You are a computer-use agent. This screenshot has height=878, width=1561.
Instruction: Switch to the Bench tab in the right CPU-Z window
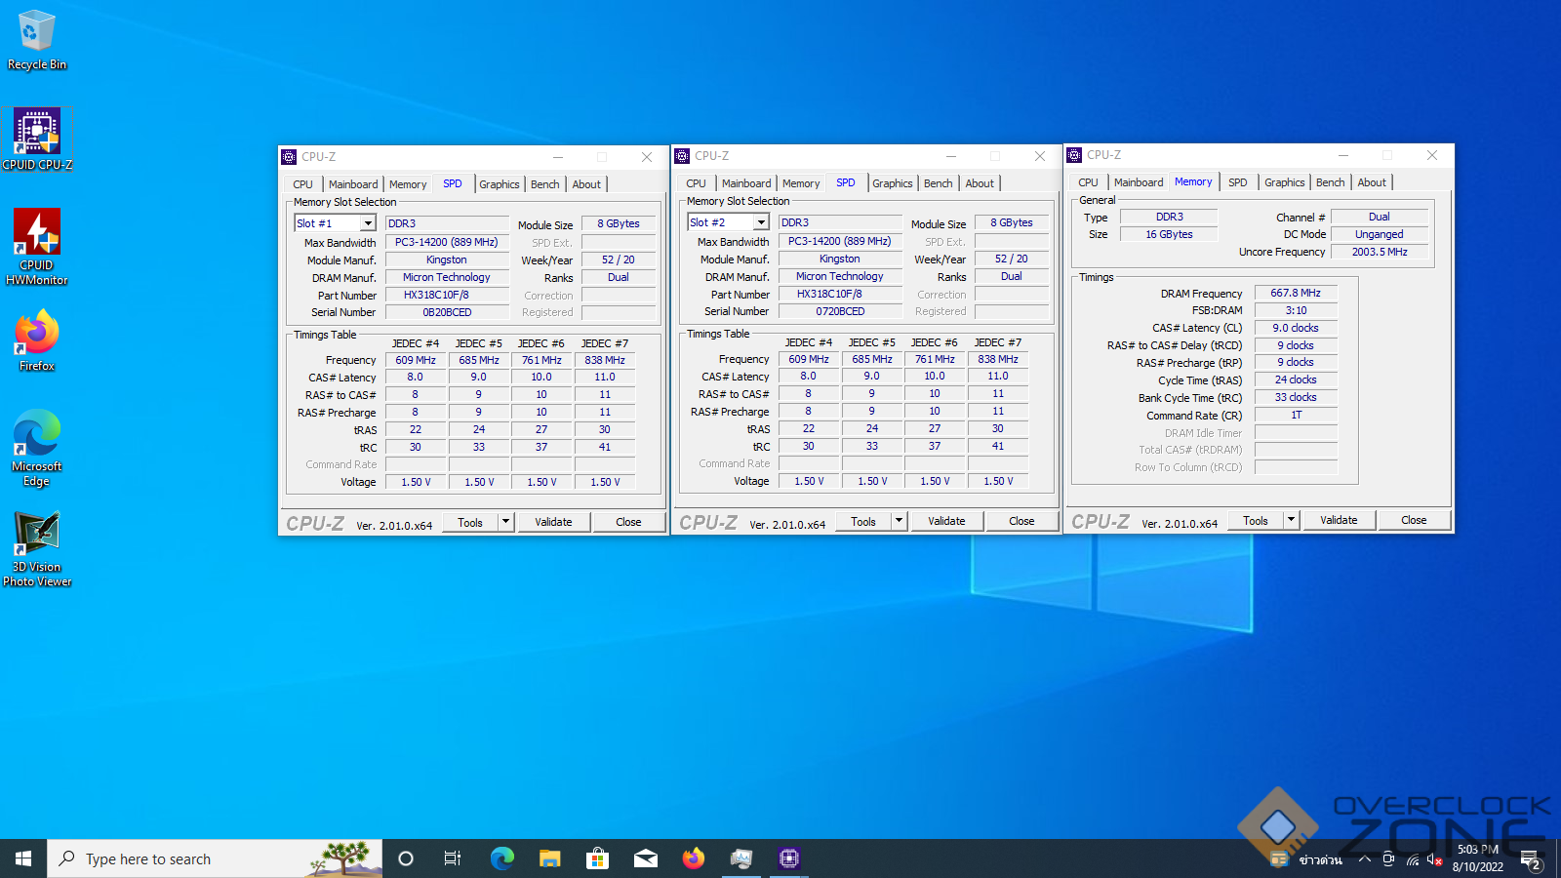pos(1330,182)
